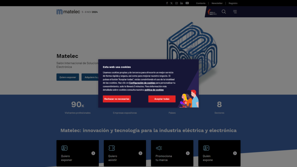The image size is (297, 167).
Task: Click the Países statistic label
Action: click(x=172, y=113)
